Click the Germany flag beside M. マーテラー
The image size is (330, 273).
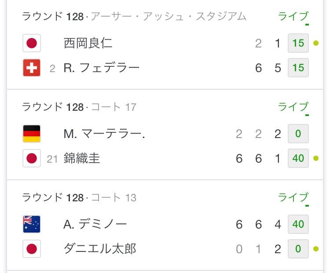pyautogui.click(x=32, y=134)
